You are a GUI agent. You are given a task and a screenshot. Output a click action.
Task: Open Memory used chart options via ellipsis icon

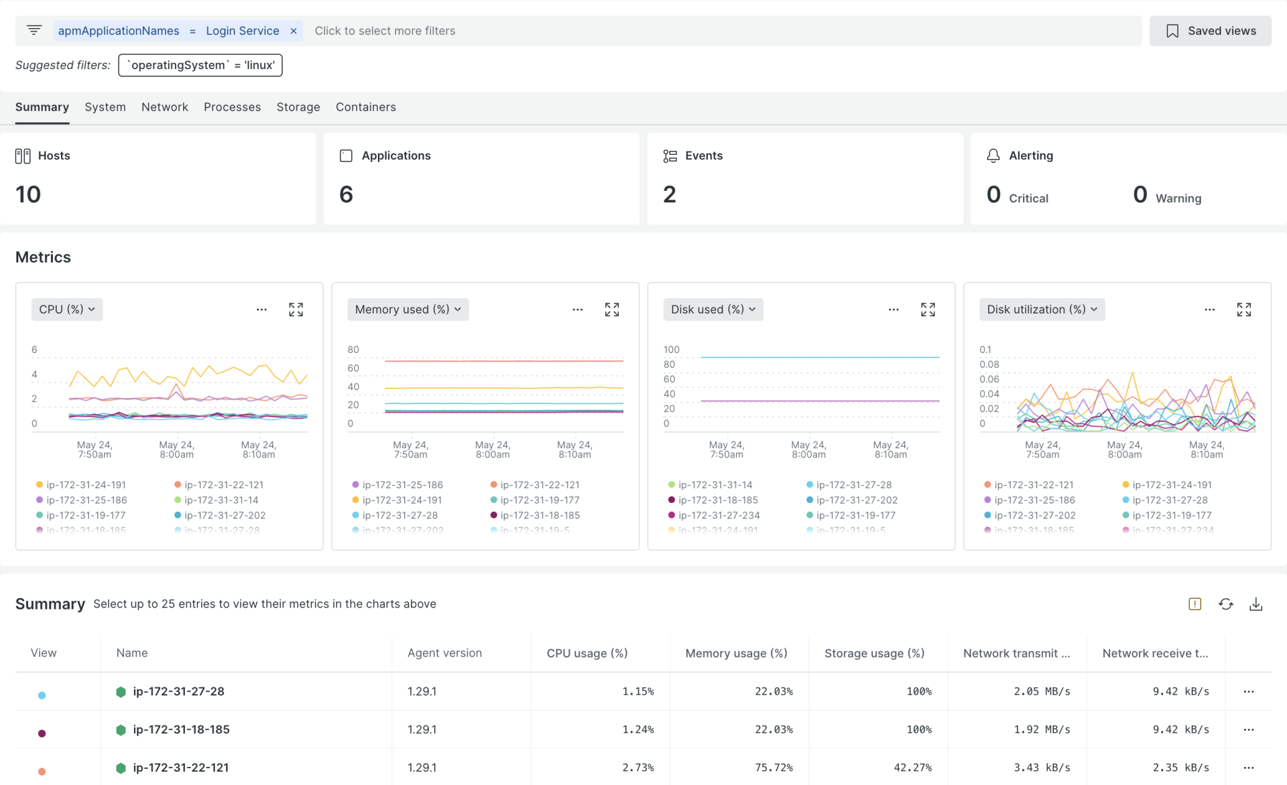point(578,309)
